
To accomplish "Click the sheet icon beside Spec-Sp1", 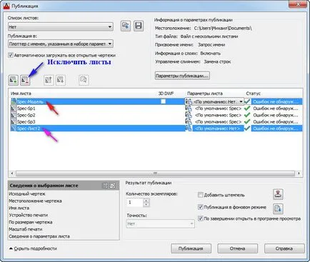I will [14, 109].
